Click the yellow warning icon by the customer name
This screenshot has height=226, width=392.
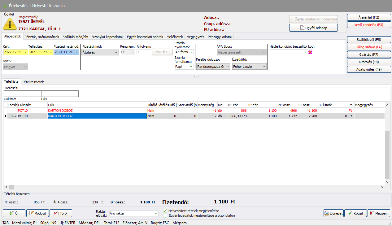[x=10, y=24]
